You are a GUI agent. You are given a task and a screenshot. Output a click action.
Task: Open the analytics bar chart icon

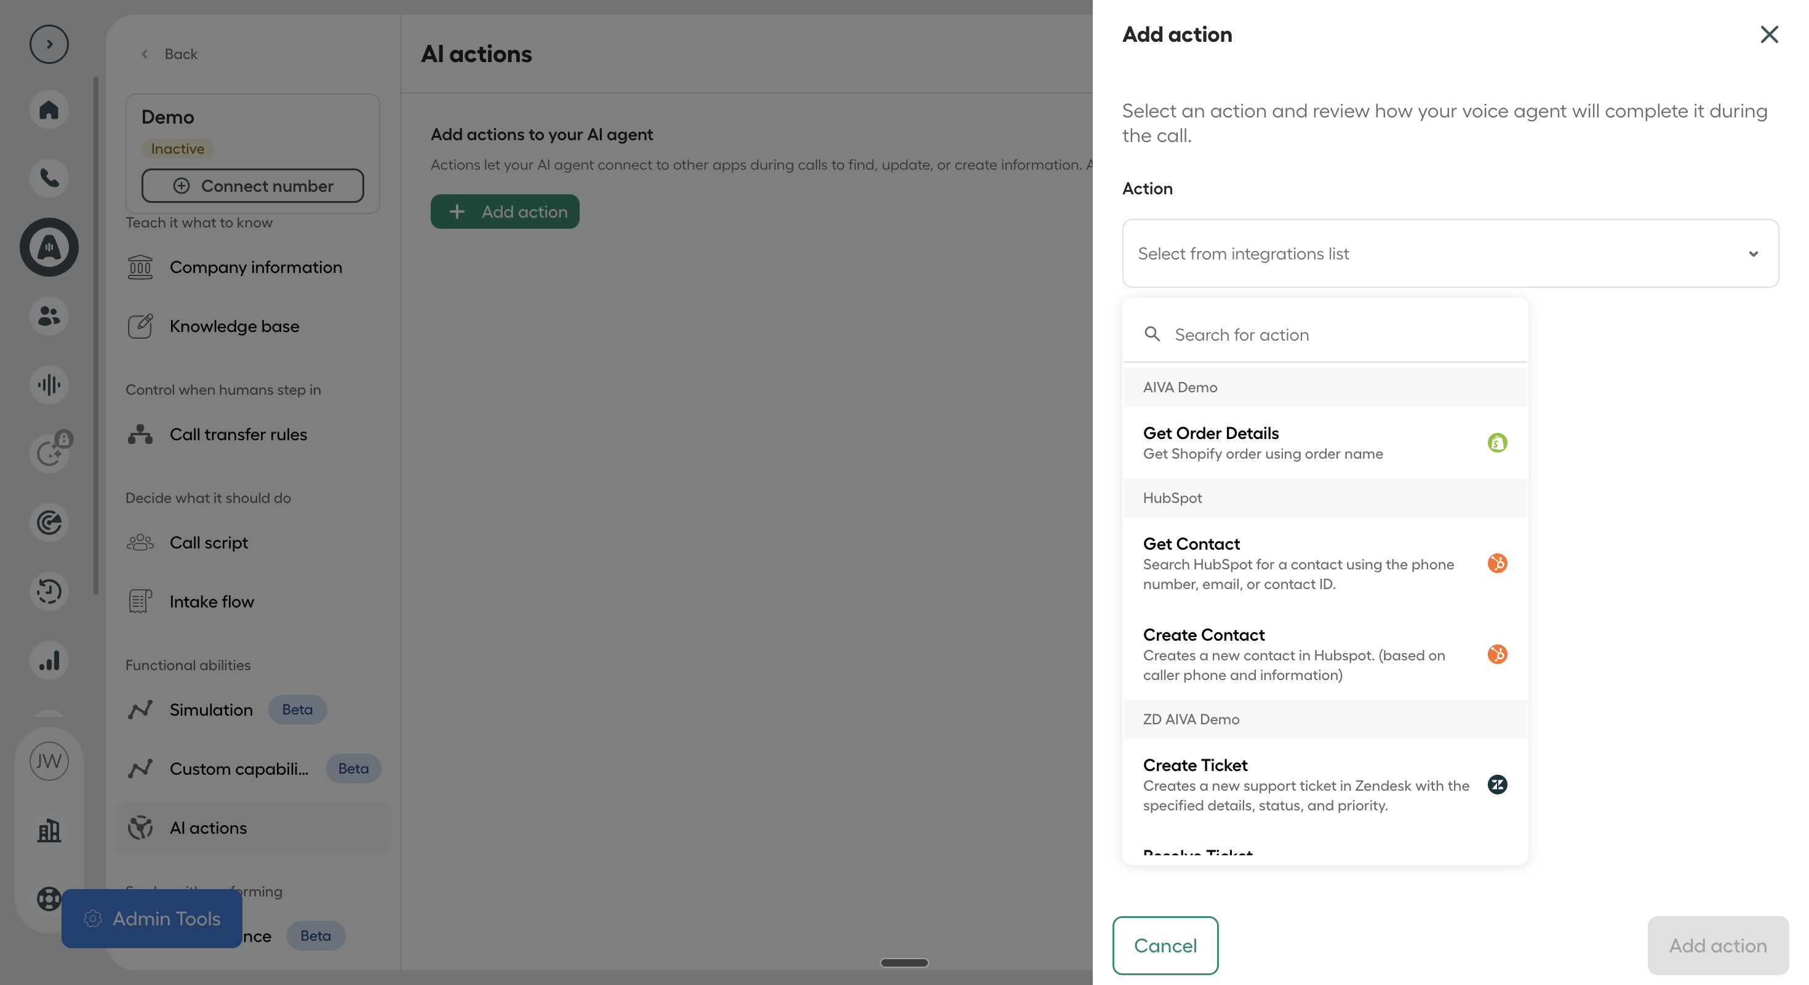point(49,660)
